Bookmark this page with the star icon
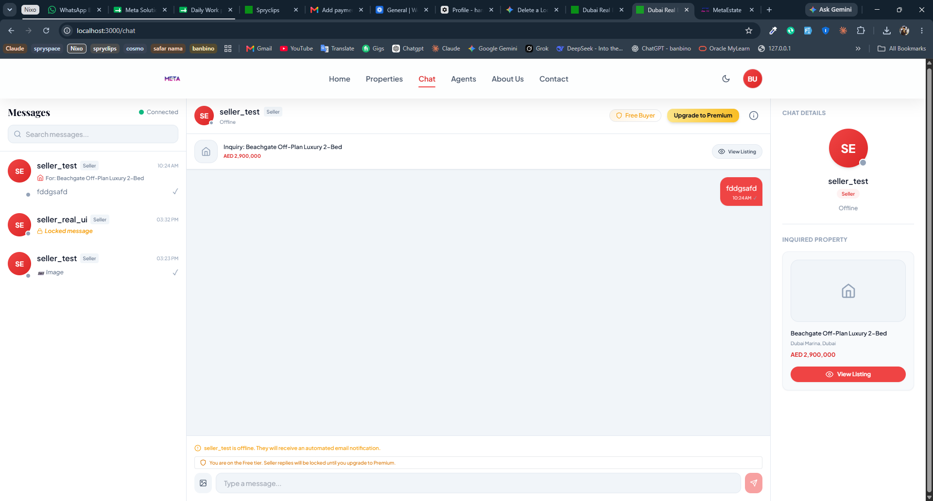This screenshot has width=933, height=501. coord(749,31)
